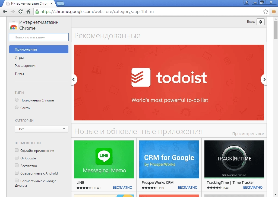This screenshot has width=278, height=197.
Task: Click the Вход sign-in link
Action: 251,22
